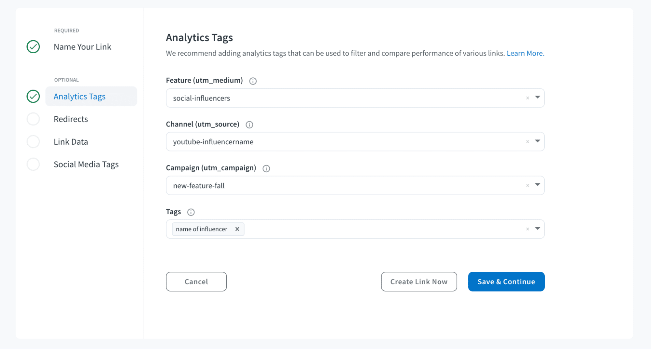Viewport: 651px width, 349px height.
Task: Select the Redirects step in the sidebar
Action: pos(71,119)
